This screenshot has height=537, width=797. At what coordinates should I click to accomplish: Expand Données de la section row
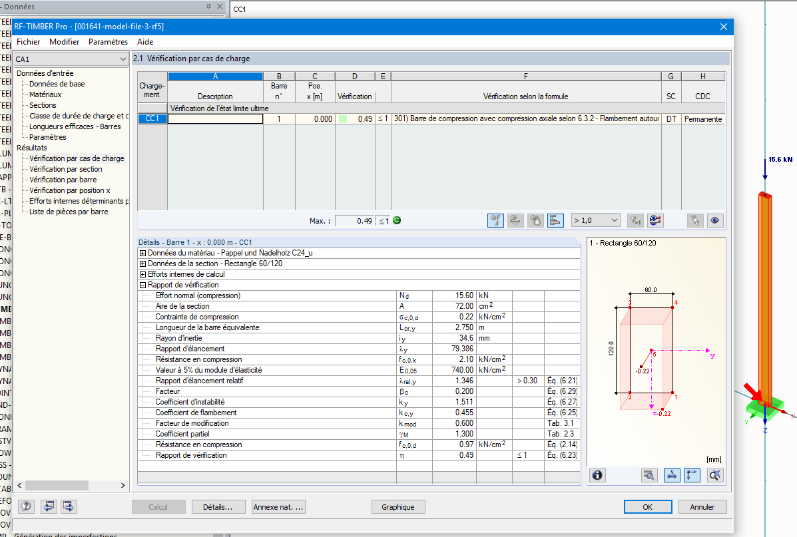(x=143, y=264)
